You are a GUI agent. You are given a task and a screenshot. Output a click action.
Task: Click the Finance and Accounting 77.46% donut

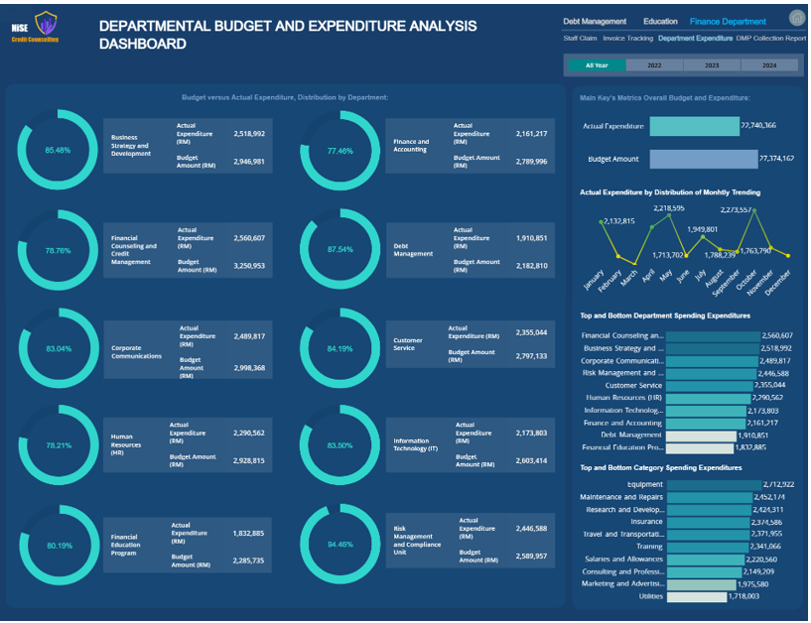point(339,151)
